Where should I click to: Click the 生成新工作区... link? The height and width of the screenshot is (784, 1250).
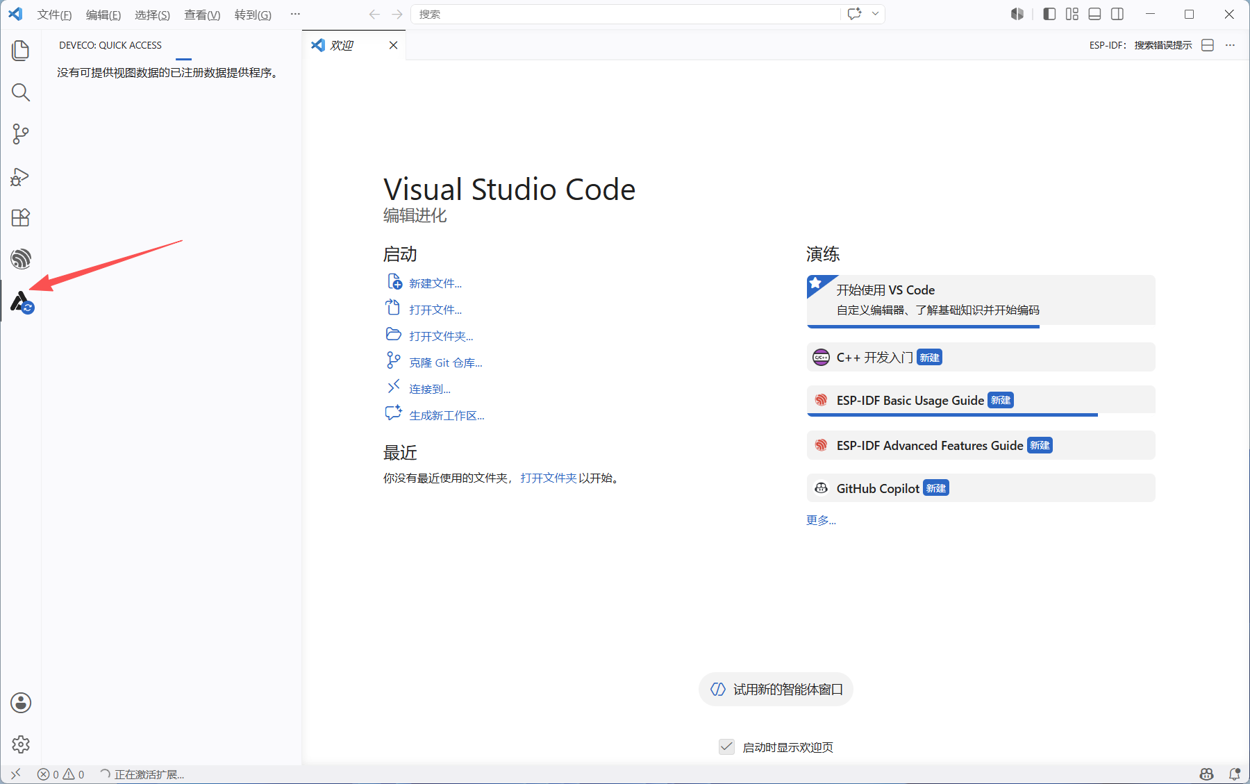(x=447, y=415)
